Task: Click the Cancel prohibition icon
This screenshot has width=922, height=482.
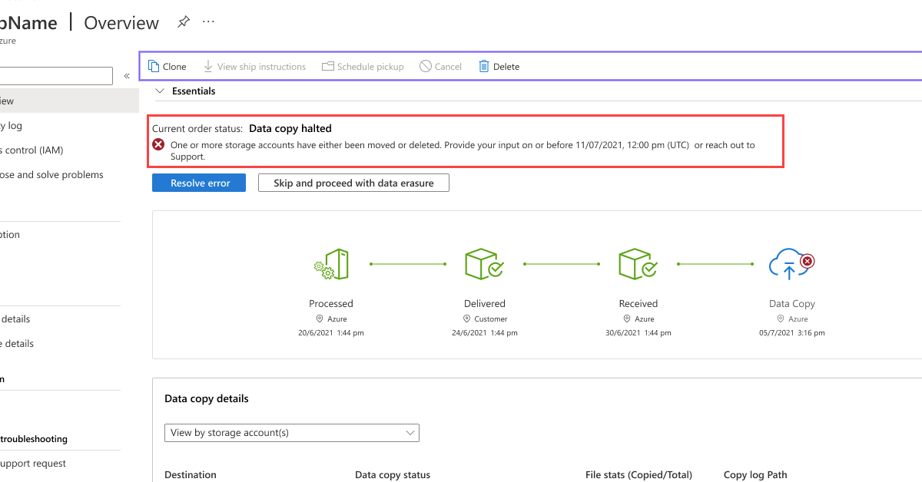Action: 423,66
